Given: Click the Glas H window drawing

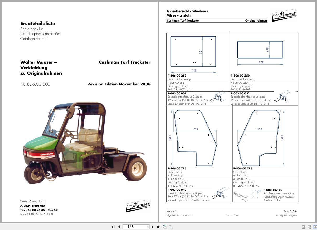Looking at the screenshot, I should click(x=260, y=50).
